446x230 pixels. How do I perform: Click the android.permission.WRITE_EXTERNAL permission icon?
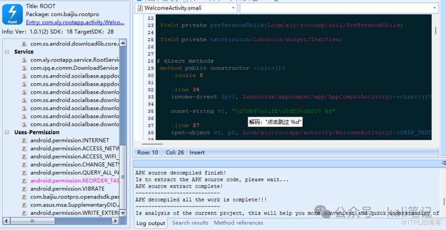click(x=24, y=213)
